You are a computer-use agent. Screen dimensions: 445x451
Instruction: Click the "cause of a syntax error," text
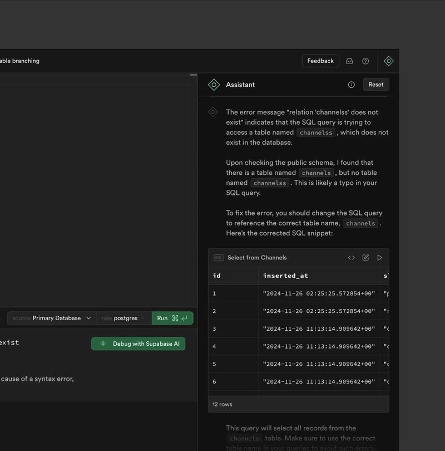click(x=37, y=379)
